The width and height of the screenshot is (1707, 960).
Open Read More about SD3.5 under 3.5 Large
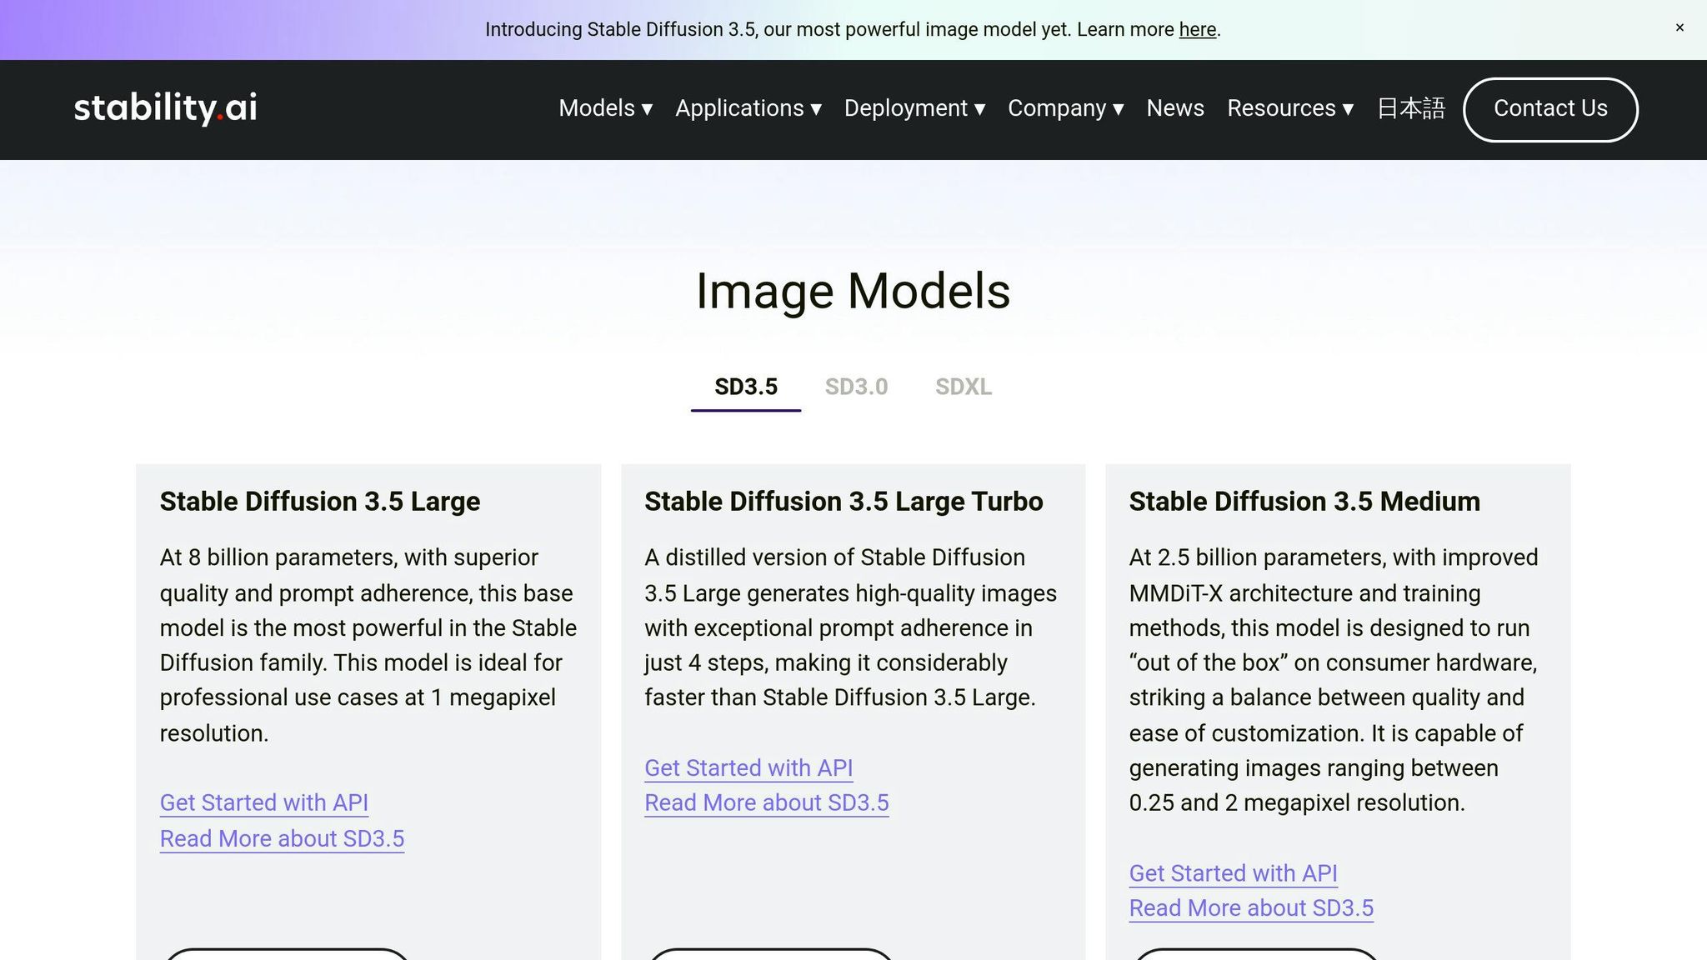[x=282, y=839]
